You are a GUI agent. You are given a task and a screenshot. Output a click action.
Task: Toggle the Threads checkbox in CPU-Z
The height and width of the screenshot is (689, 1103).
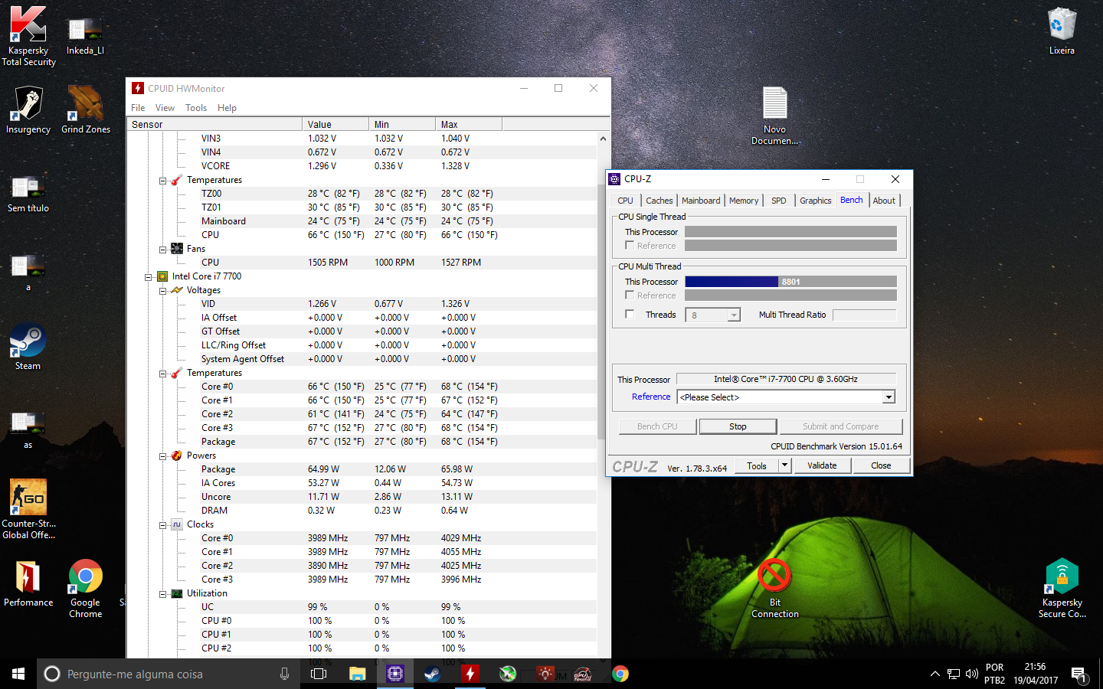click(x=630, y=315)
